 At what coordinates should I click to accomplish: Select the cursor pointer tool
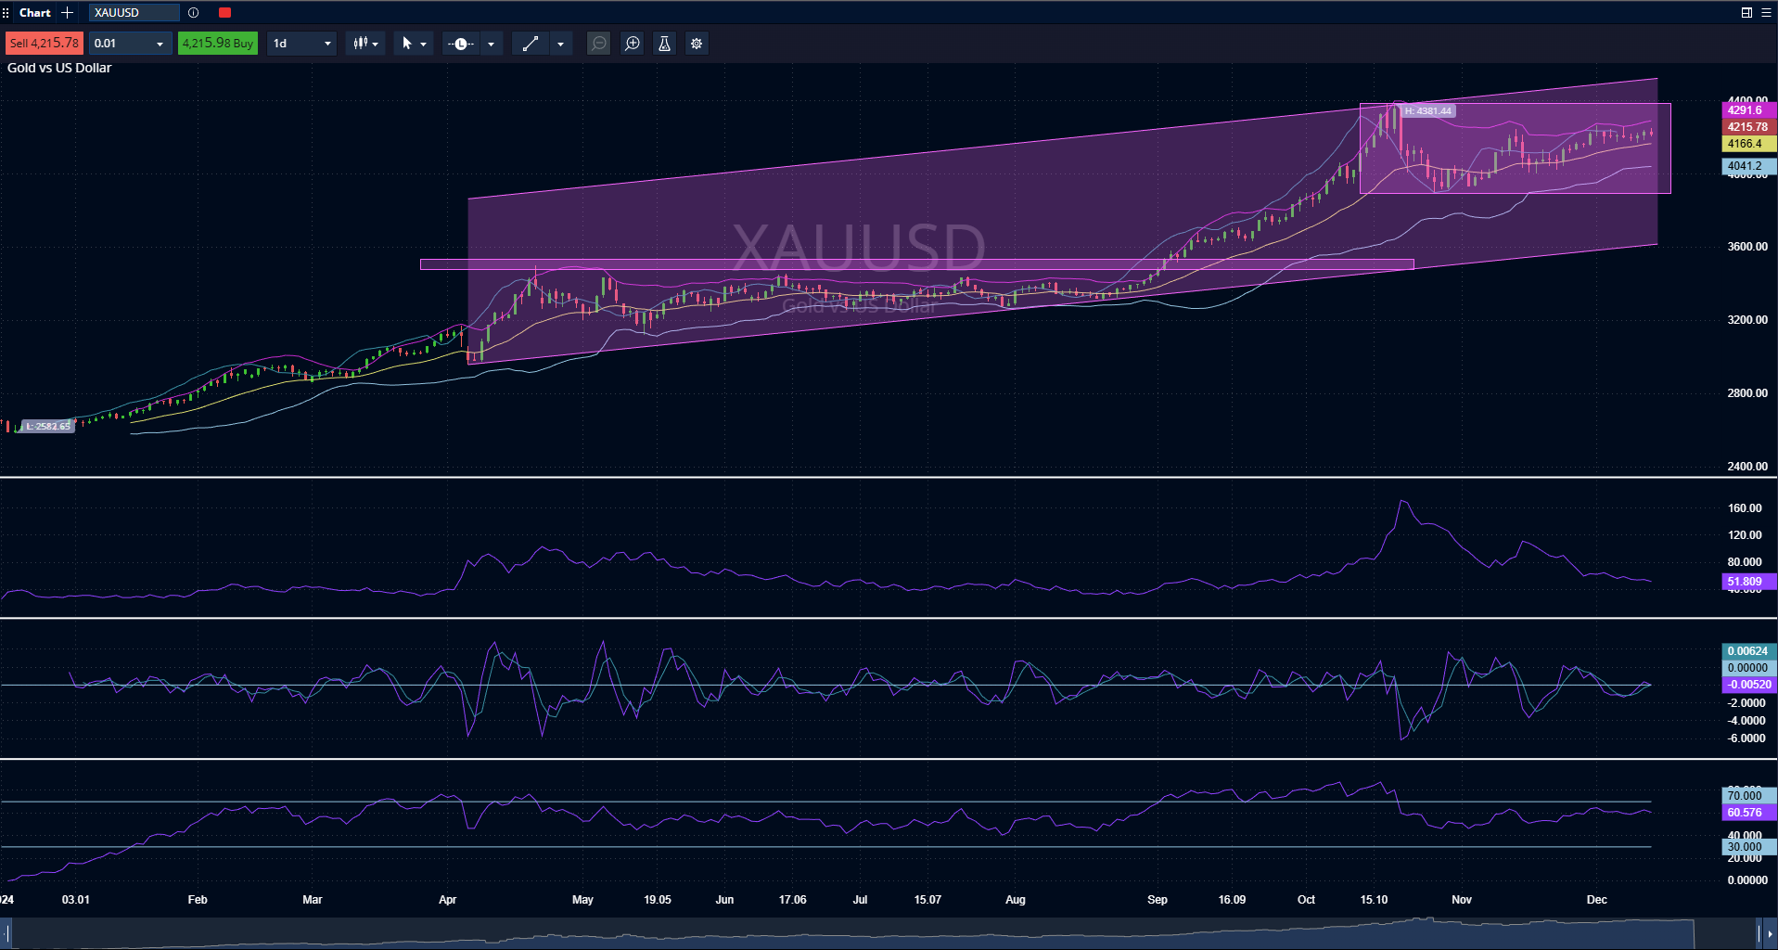[x=406, y=44]
